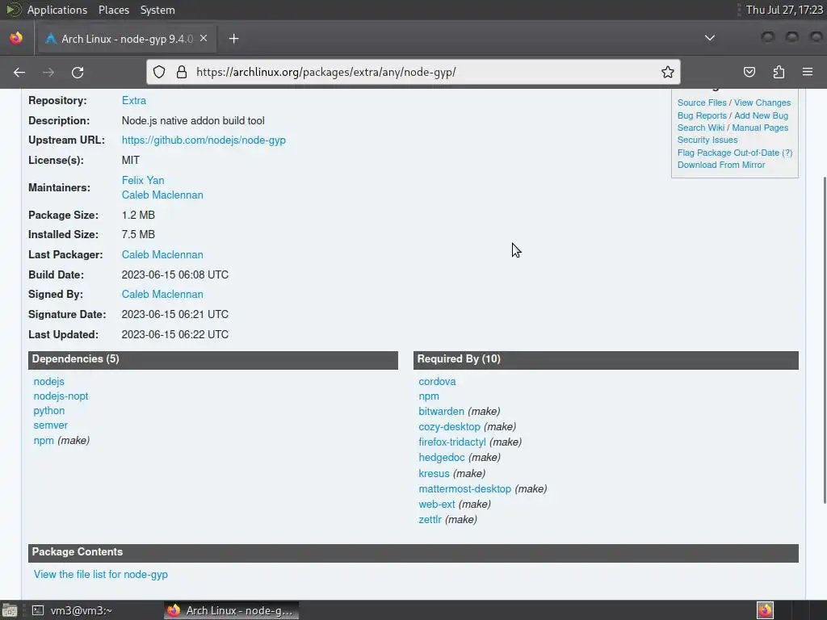Open firefox-tridactyl package link
Image resolution: width=827 pixels, height=620 pixels.
pyautogui.click(x=452, y=442)
